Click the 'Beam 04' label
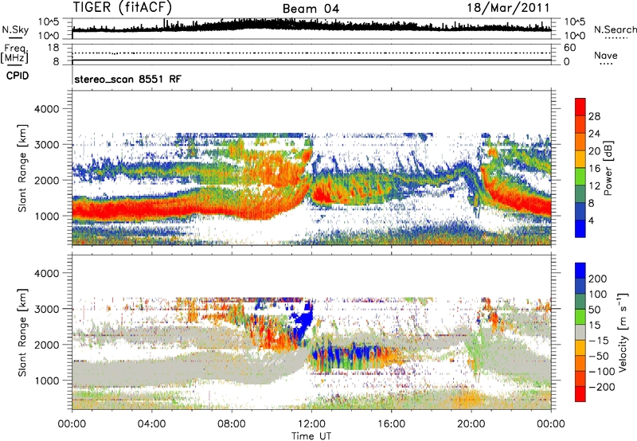This screenshot has height=441, width=637. tap(311, 9)
